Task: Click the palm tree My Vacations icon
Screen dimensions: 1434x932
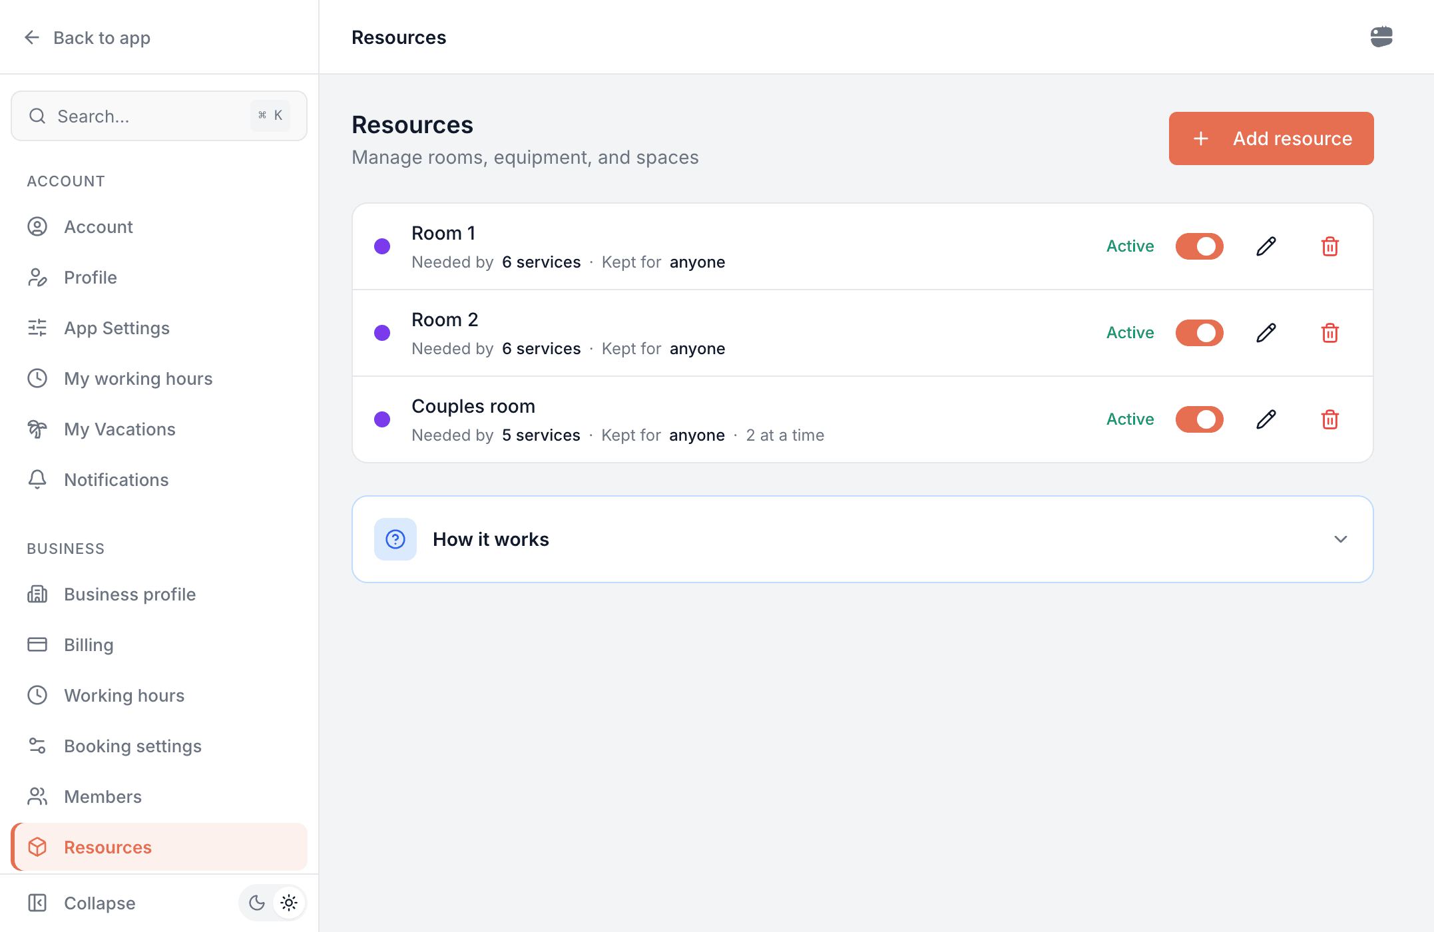Action: click(37, 429)
